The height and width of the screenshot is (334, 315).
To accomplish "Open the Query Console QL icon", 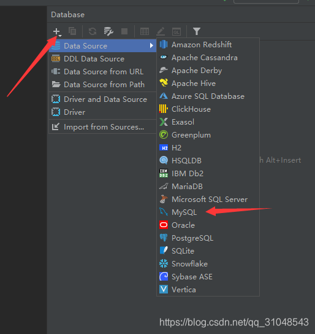I will pyautogui.click(x=176, y=32).
